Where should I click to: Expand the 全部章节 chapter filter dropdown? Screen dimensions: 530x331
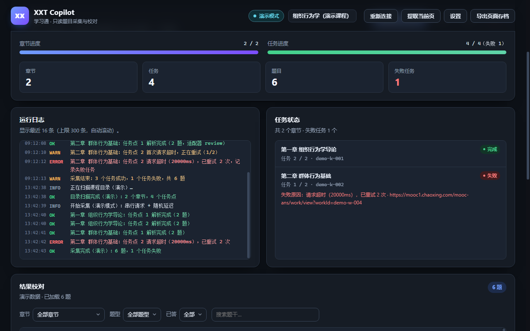pos(68,314)
